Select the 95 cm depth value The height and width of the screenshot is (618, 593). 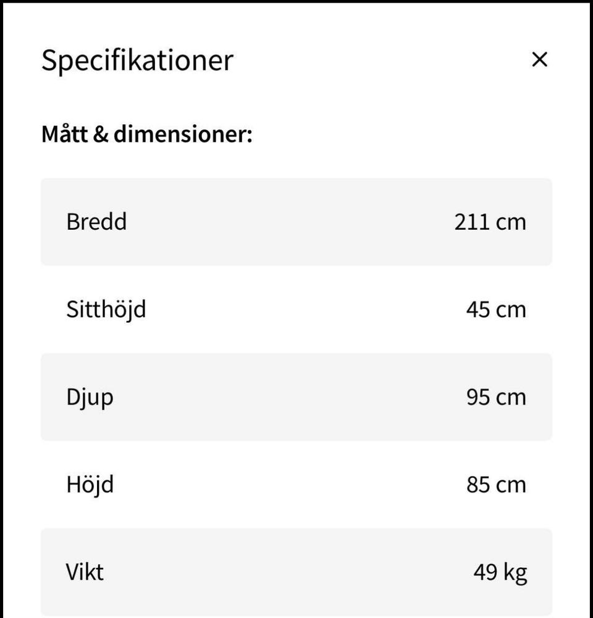click(496, 397)
